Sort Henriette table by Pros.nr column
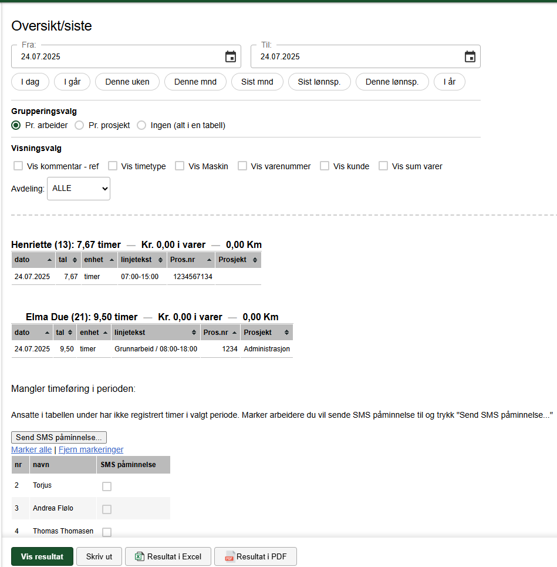 [x=191, y=260]
